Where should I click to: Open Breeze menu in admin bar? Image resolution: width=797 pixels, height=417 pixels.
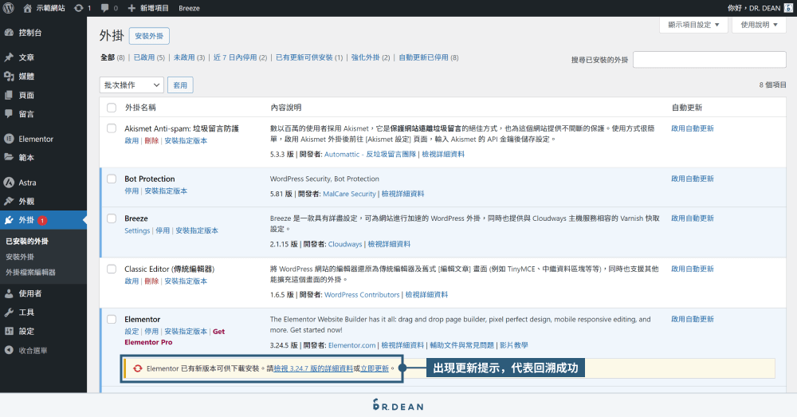click(189, 8)
